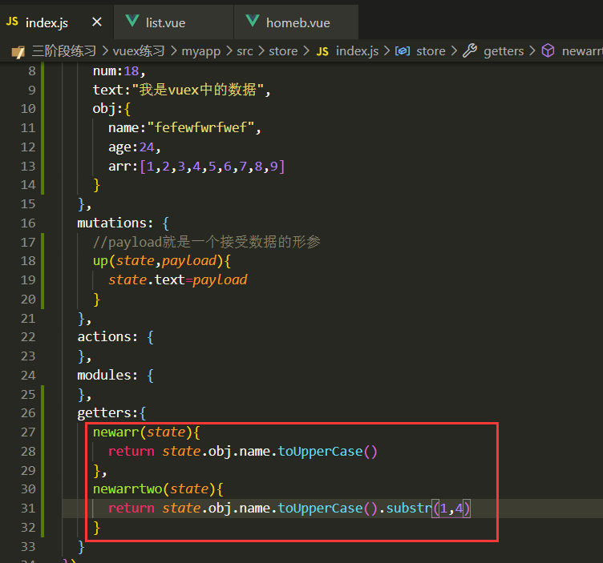603x563 pixels.
Task: Click the store variable symbol icon in breadcrumb
Action: pyautogui.click(x=403, y=50)
